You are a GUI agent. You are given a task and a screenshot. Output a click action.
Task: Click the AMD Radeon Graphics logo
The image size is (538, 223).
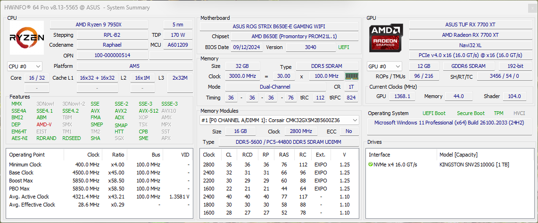pyautogui.click(x=386, y=39)
